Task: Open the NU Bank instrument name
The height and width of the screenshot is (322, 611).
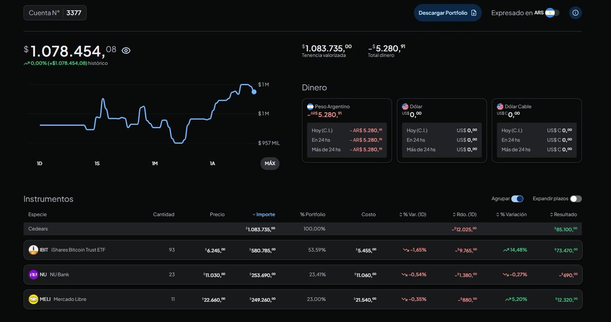Action: pos(60,274)
